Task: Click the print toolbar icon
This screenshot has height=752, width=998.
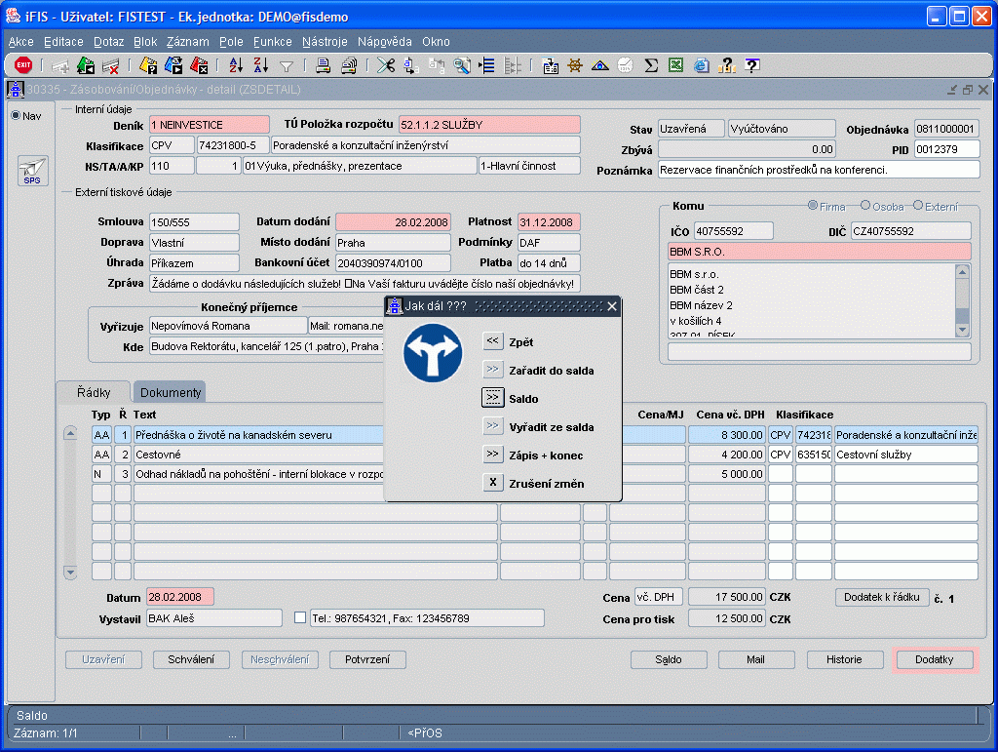Action: [x=324, y=65]
